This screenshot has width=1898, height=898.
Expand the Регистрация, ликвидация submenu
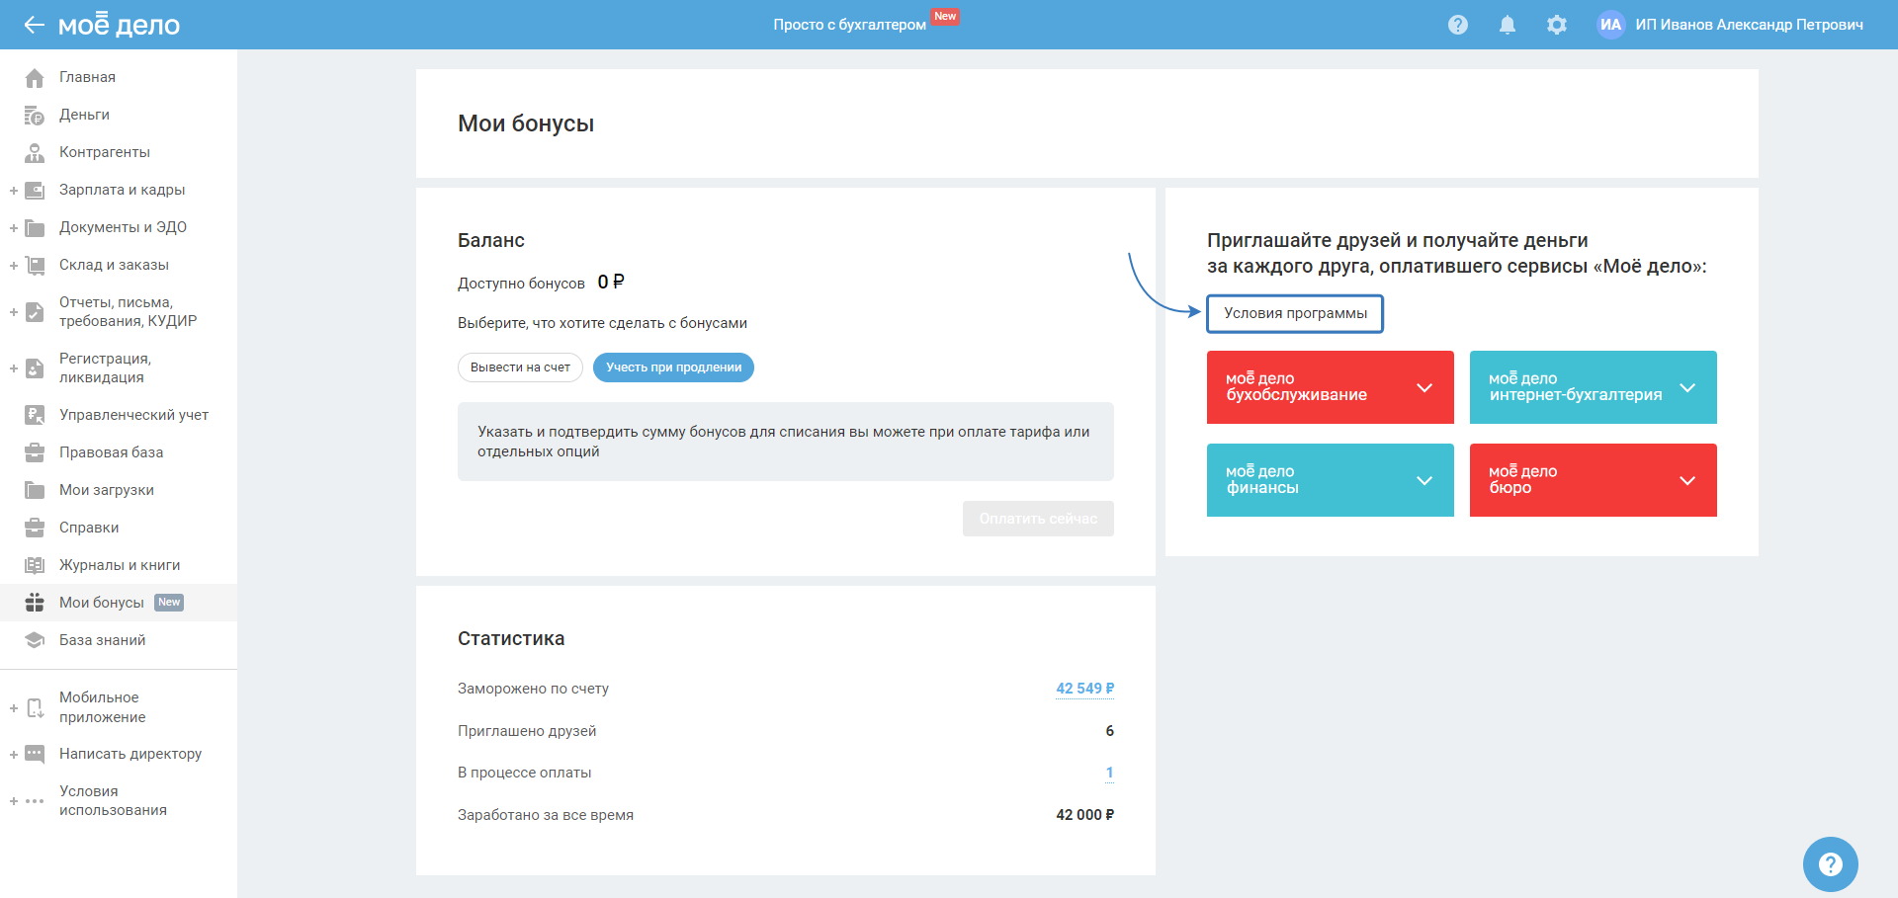click(x=14, y=368)
